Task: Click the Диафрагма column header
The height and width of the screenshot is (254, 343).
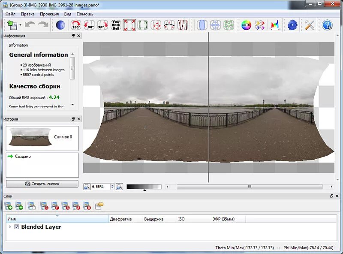Action: (x=126, y=219)
